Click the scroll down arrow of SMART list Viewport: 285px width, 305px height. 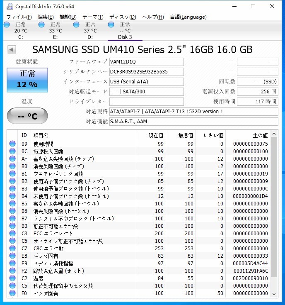(274, 294)
